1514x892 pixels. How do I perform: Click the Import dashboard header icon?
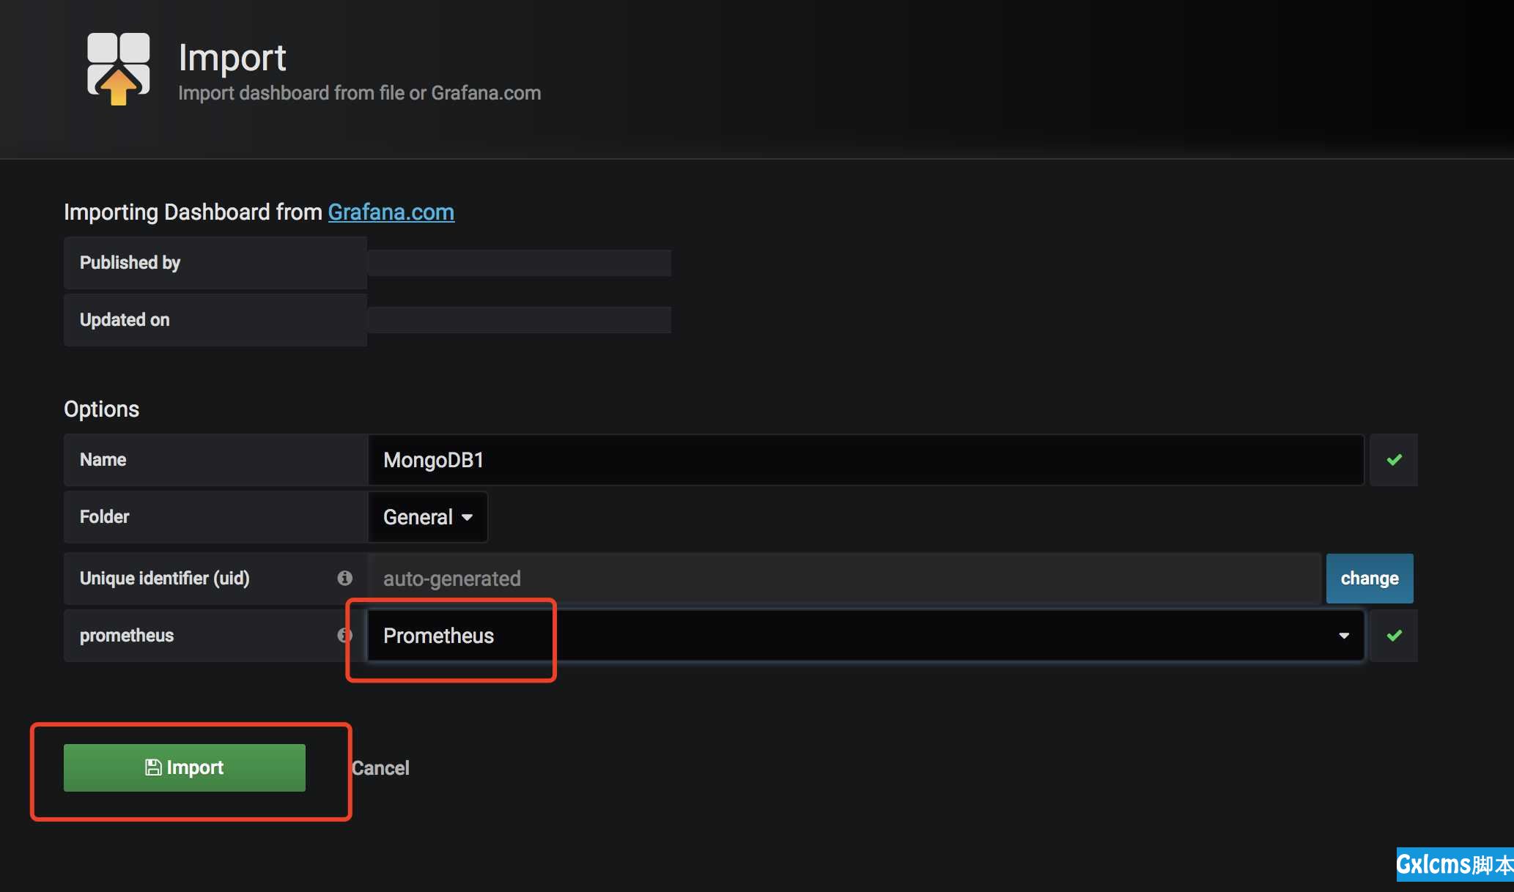118,69
